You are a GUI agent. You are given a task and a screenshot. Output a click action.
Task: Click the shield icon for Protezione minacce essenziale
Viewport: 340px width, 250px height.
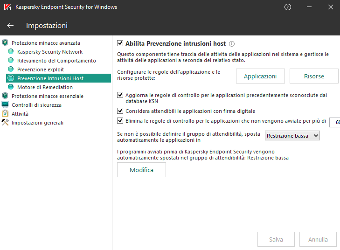coord(5,96)
